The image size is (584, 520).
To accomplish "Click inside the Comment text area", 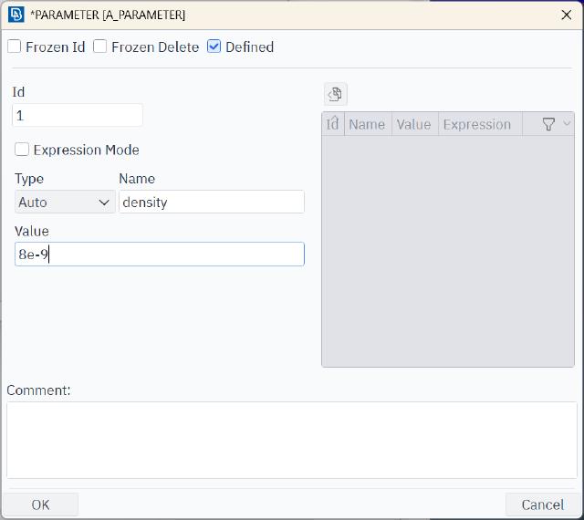I will pos(292,440).
